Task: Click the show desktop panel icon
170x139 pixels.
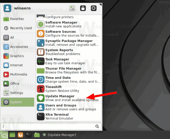Action: [12, 135]
